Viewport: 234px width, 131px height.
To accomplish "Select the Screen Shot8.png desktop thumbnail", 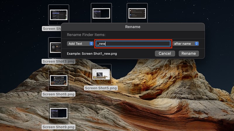I will [x=58, y=80].
